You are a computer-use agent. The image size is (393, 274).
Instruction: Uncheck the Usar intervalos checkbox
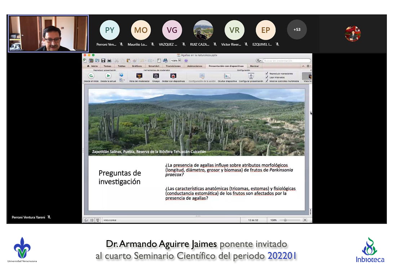click(x=267, y=77)
